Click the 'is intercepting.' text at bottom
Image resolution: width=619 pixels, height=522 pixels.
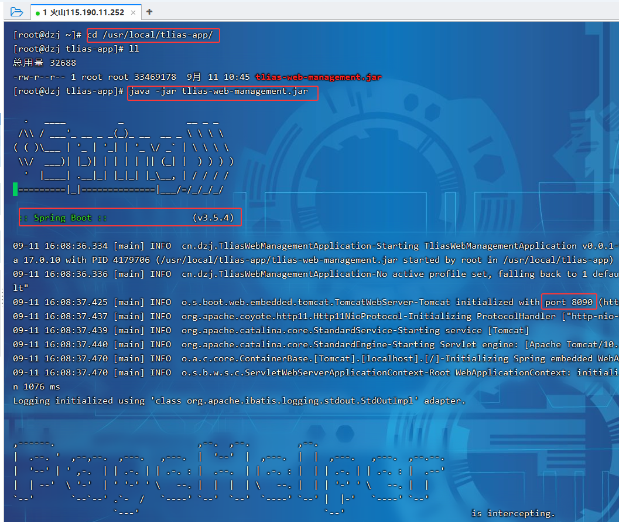(x=512, y=513)
